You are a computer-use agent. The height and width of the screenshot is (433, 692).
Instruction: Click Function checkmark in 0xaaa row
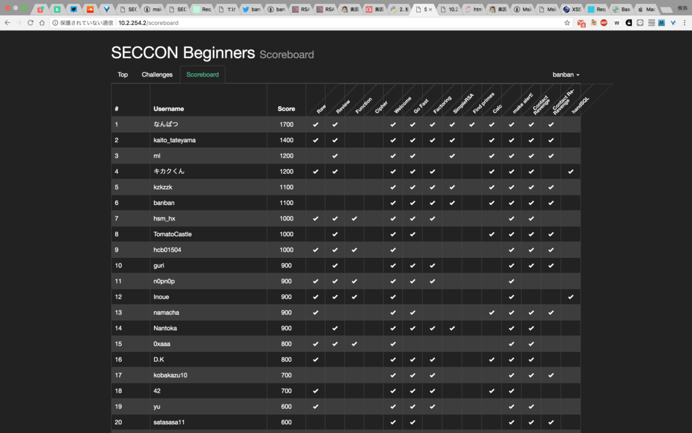pos(354,344)
